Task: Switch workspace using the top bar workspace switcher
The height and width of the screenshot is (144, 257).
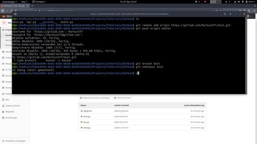Action: [216, 2]
